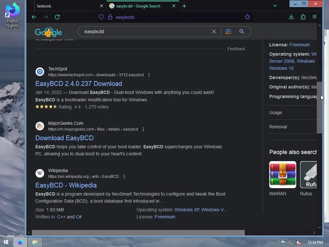Go back with the browser back arrow
Viewport: 329px width, 247px height.
(34, 17)
